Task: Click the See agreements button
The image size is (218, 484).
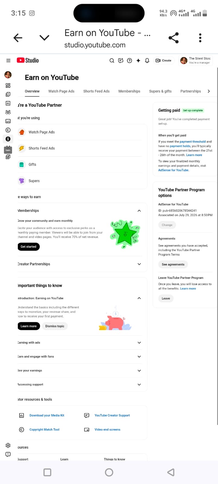Action: click(173, 264)
